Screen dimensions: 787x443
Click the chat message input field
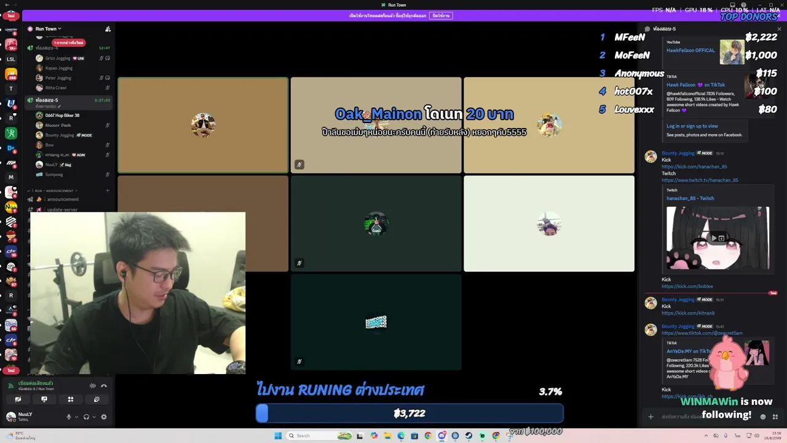point(707,417)
